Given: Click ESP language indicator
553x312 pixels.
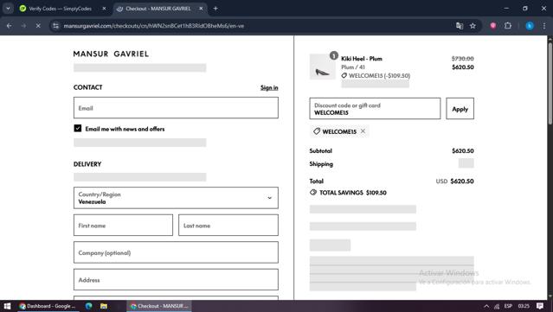Looking at the screenshot, I should click(508, 306).
